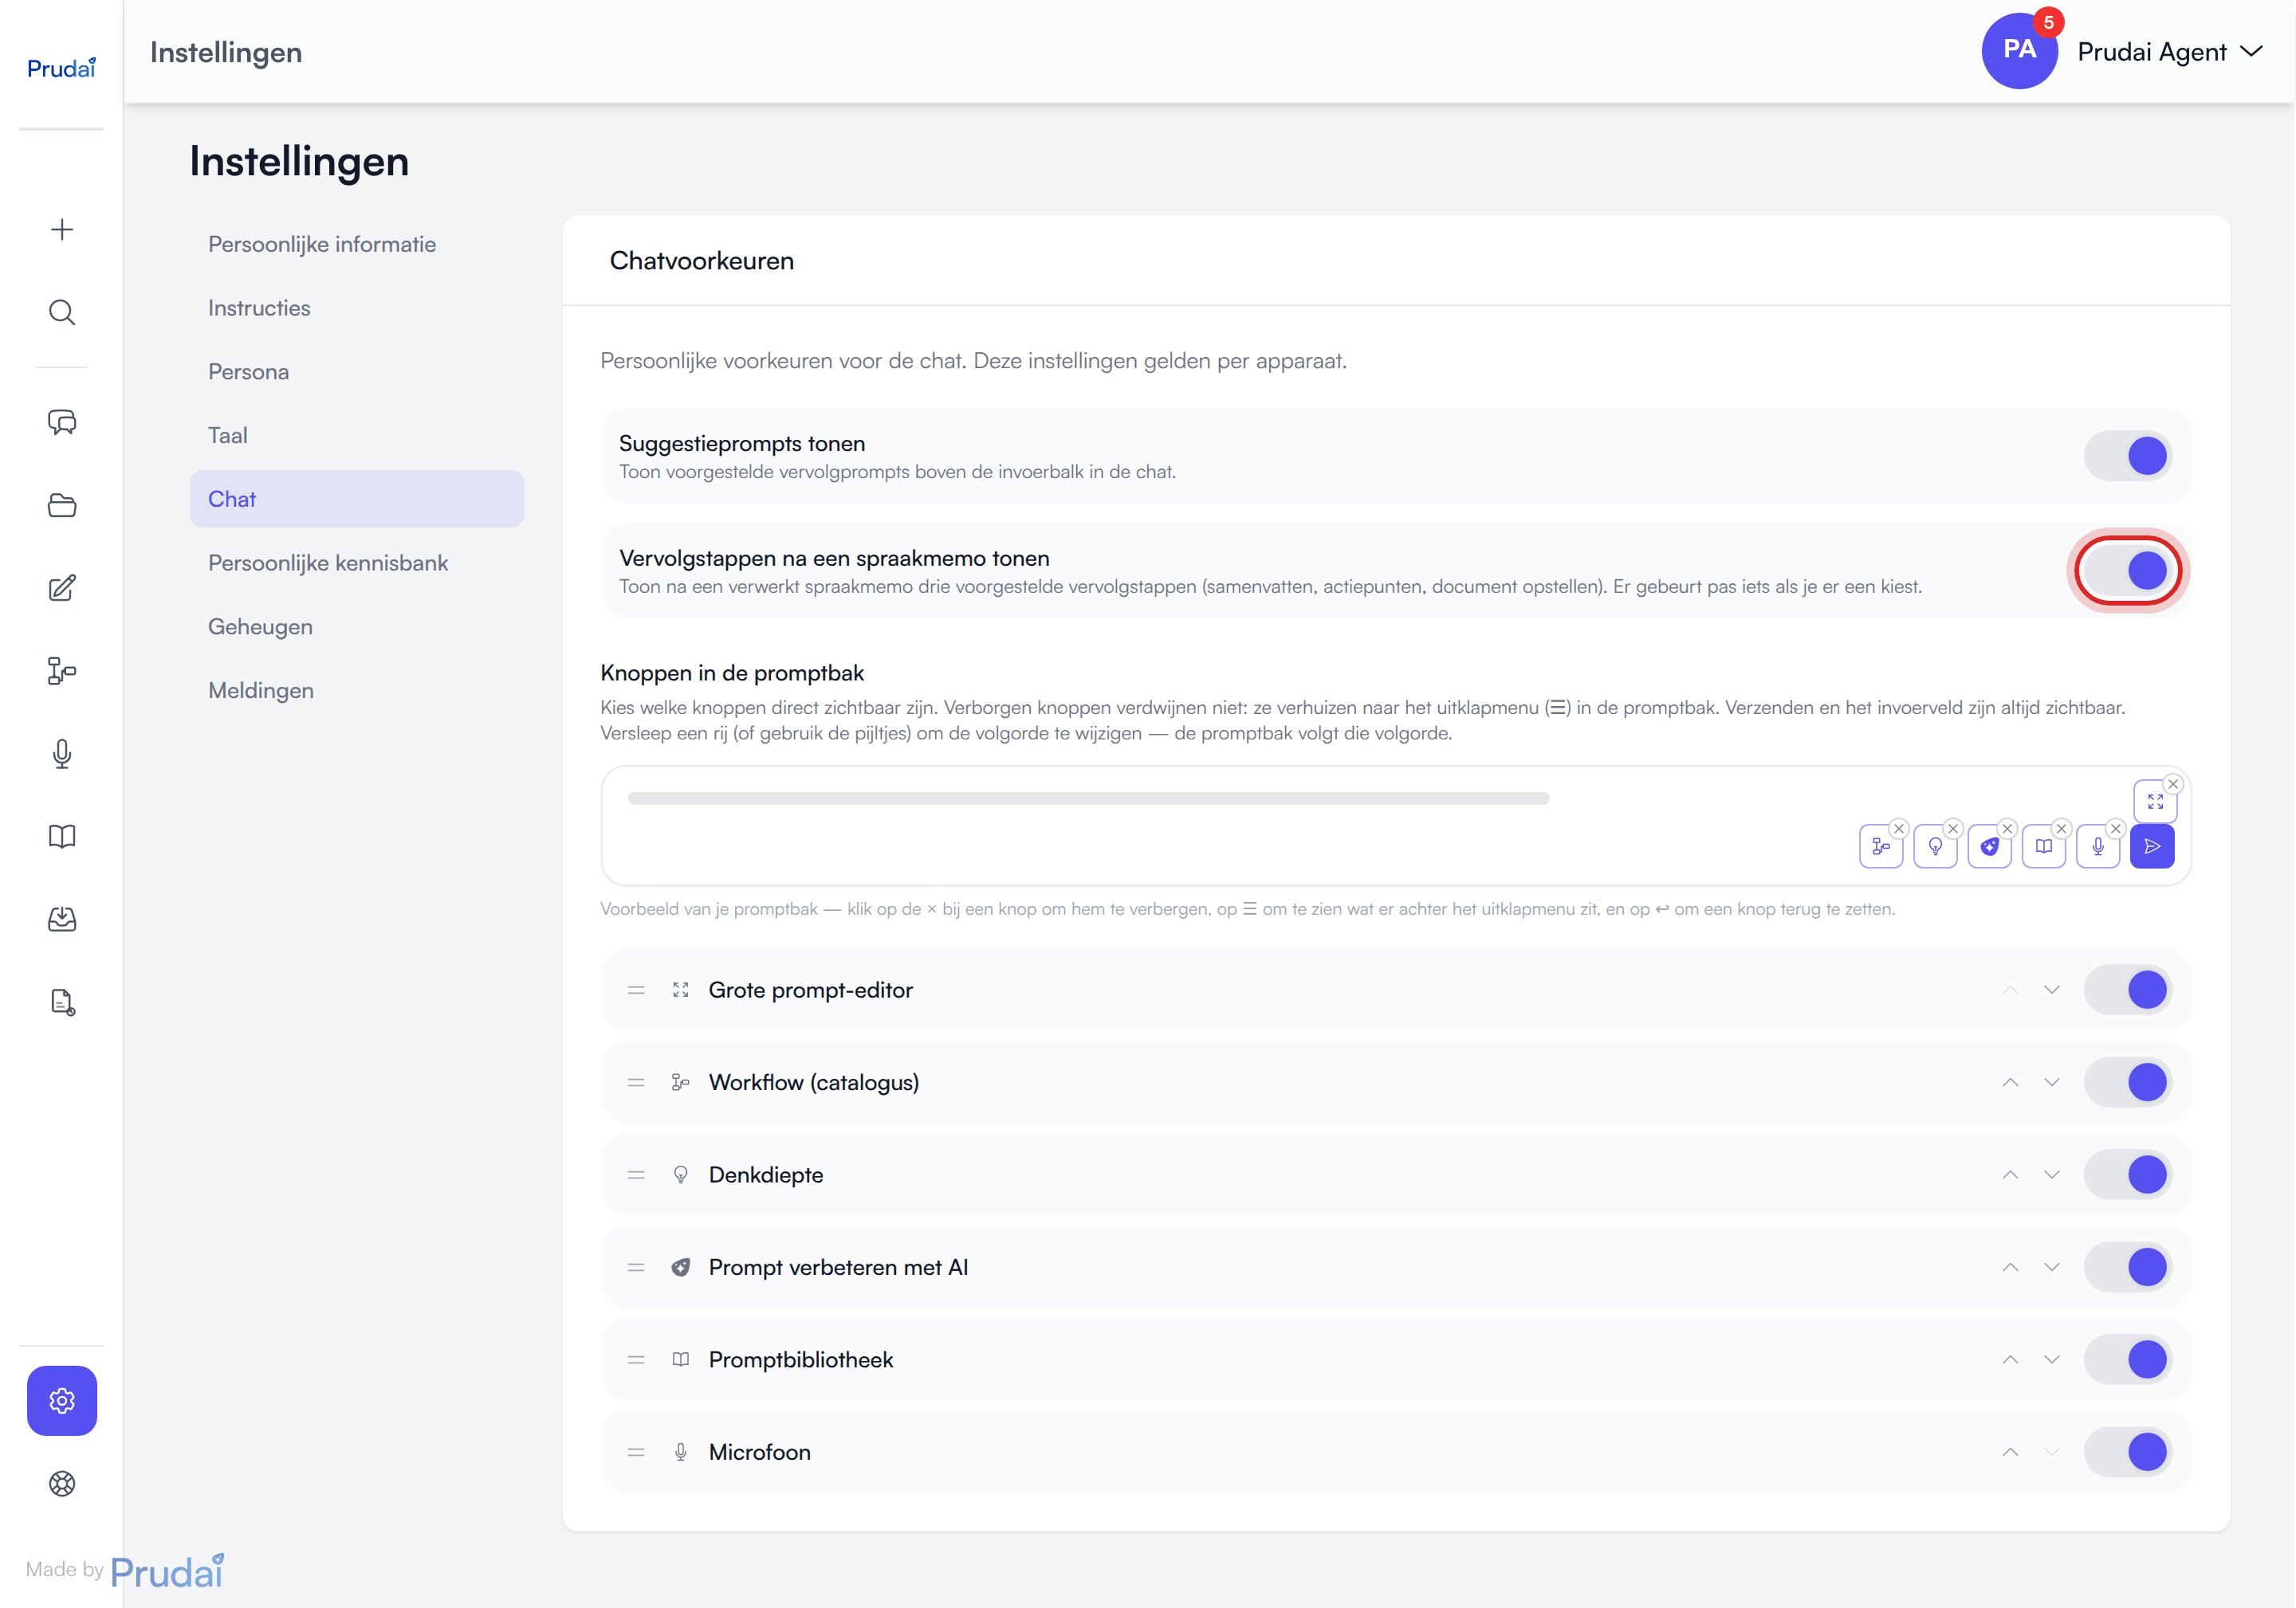The width and height of the screenshot is (2296, 1608).
Task: Click the expand editor icon in the prompt box preview
Action: coord(2155,802)
